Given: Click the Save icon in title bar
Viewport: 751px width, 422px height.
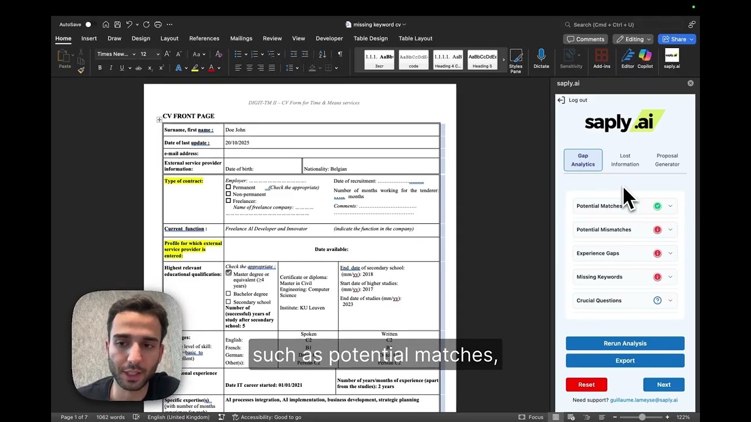Looking at the screenshot, I should [x=117, y=25].
